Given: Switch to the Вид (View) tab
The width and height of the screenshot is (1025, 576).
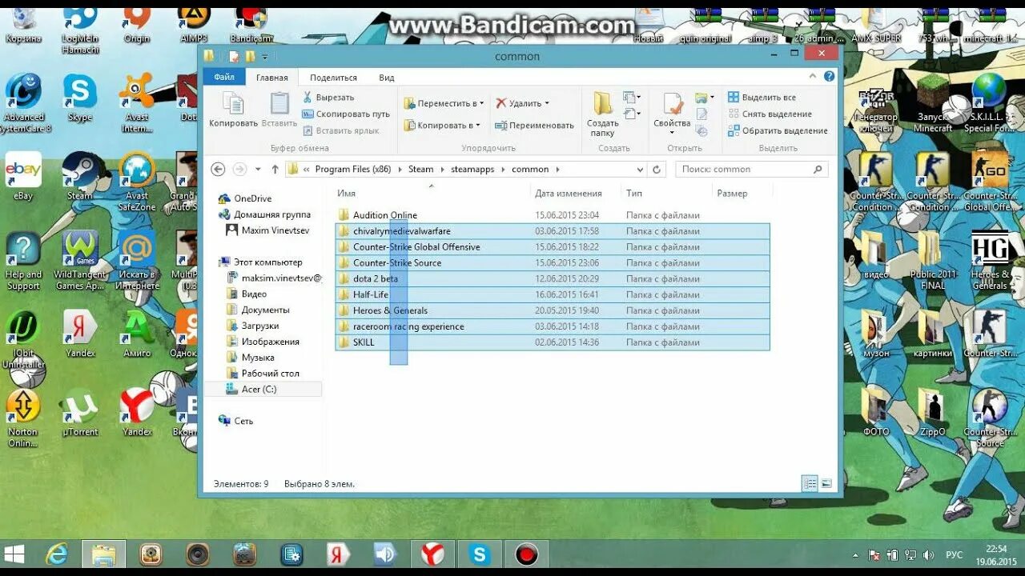Looking at the screenshot, I should pos(387,78).
